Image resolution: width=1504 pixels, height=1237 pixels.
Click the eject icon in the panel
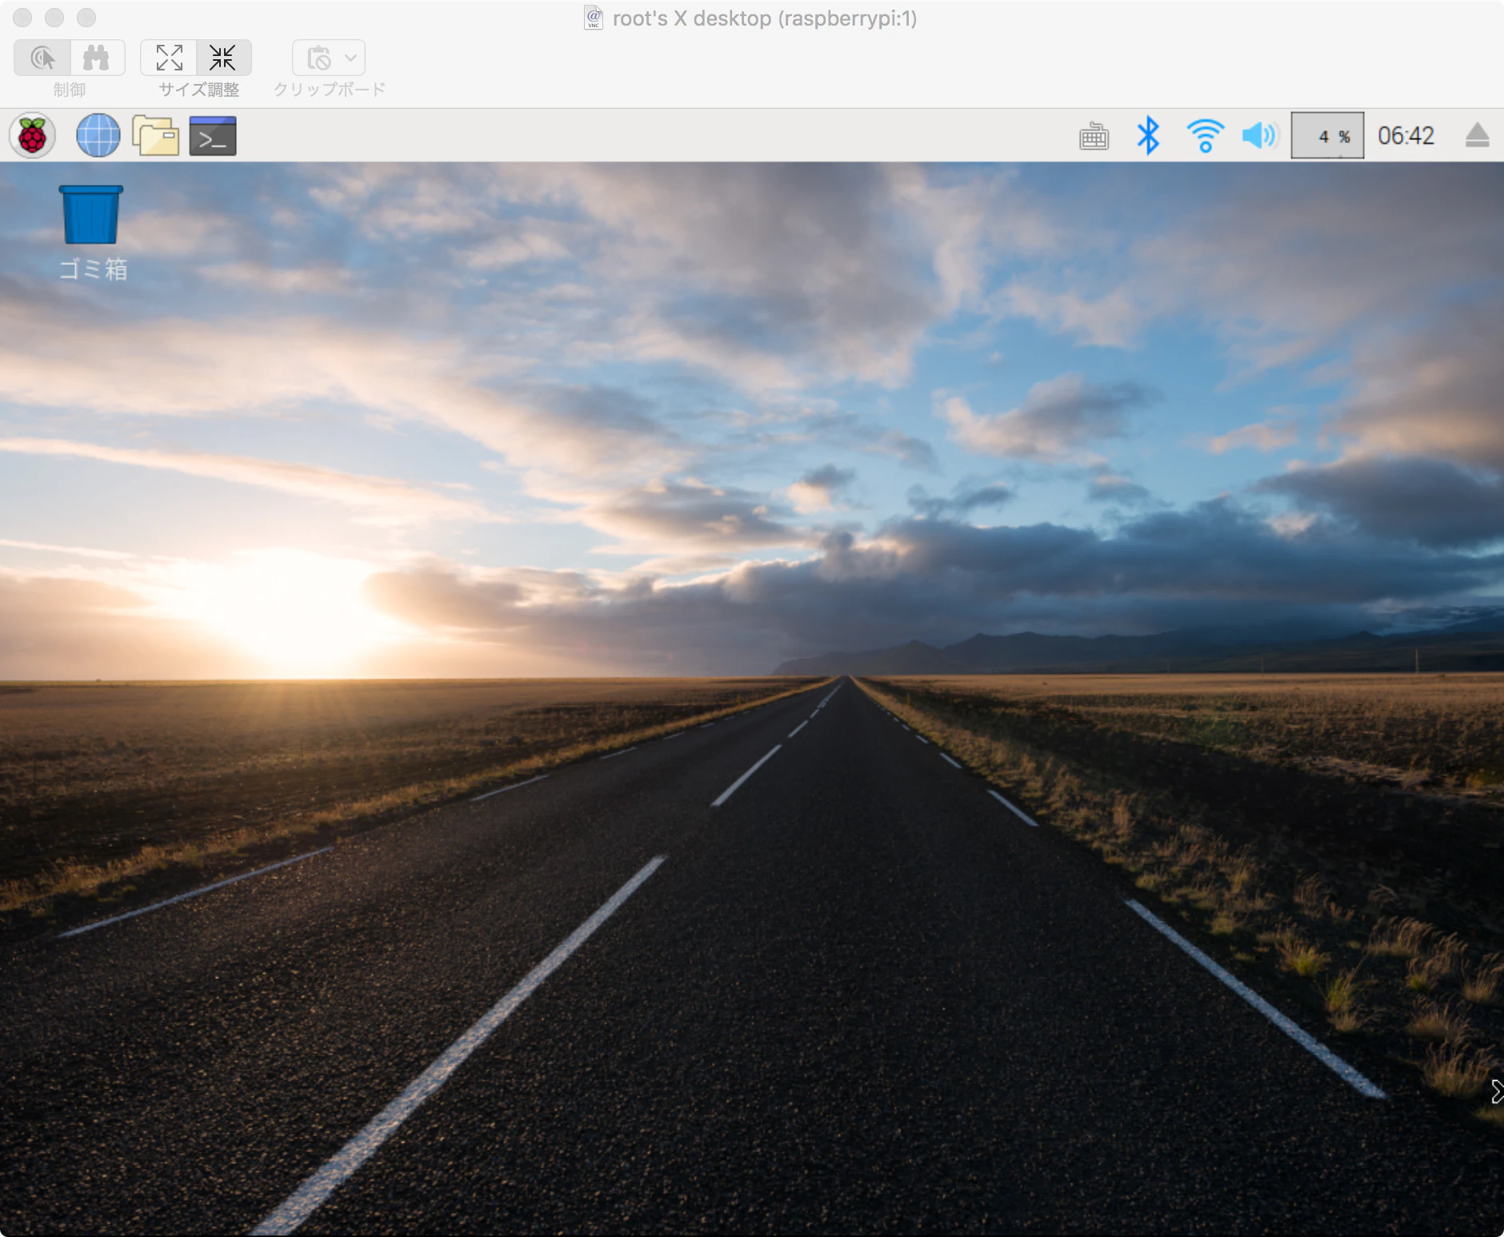1477,135
